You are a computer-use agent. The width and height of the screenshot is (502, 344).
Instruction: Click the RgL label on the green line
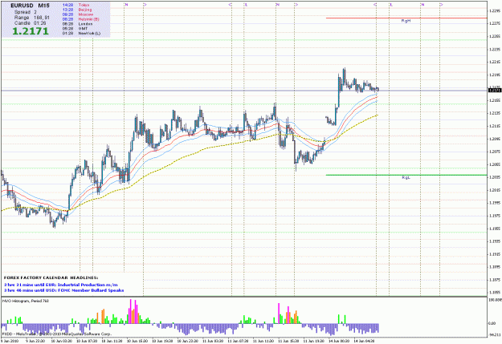[406, 177]
